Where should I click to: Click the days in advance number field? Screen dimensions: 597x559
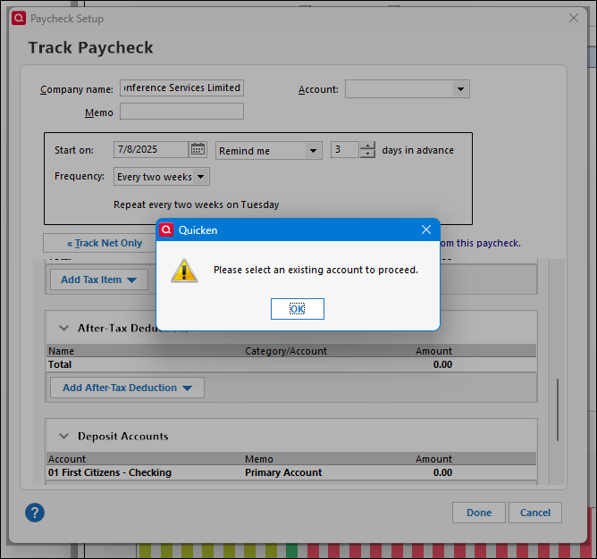pyautogui.click(x=345, y=149)
